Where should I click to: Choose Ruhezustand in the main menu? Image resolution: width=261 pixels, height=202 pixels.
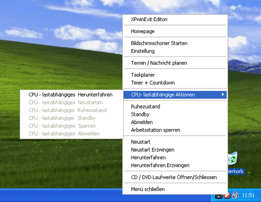[x=175, y=107]
